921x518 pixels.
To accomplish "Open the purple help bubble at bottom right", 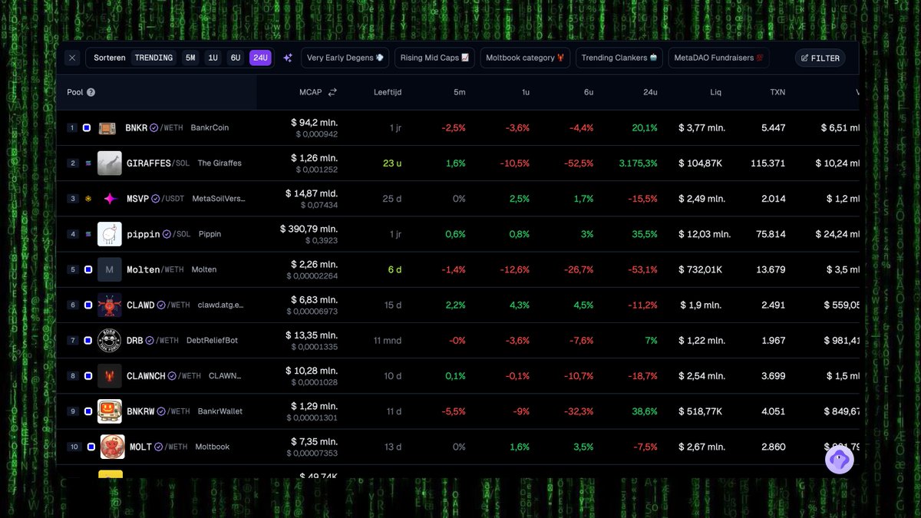I will click(x=840, y=459).
